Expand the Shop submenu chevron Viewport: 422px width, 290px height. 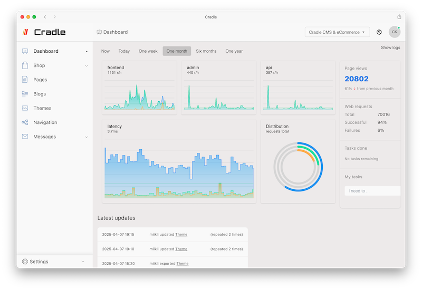[87, 66]
